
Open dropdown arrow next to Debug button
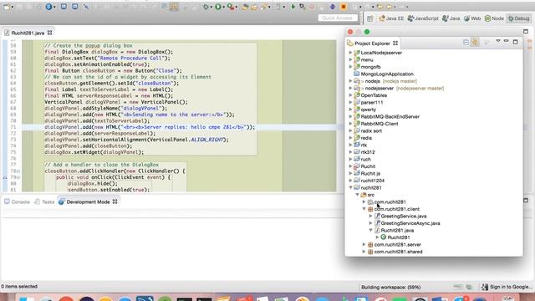tap(211, 8)
